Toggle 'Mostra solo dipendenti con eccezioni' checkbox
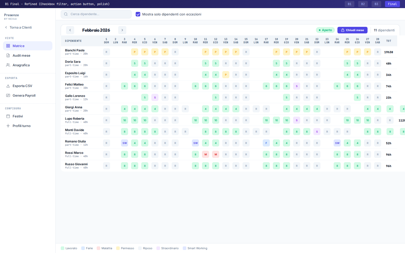This screenshot has width=405, height=253. coord(138,14)
